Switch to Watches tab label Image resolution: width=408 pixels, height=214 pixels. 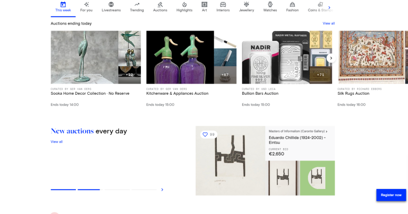[x=270, y=10]
